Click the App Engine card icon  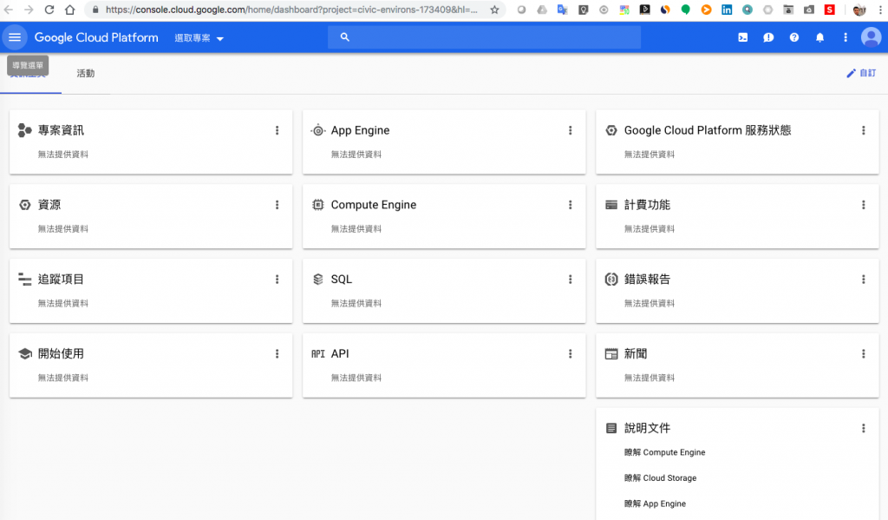coord(317,130)
